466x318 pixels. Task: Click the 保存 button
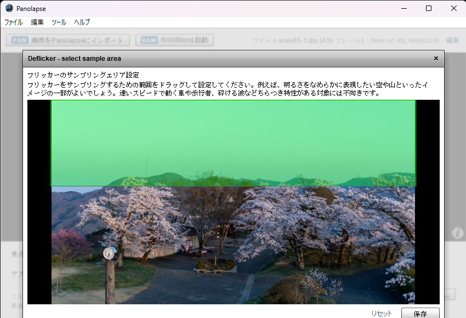point(420,314)
